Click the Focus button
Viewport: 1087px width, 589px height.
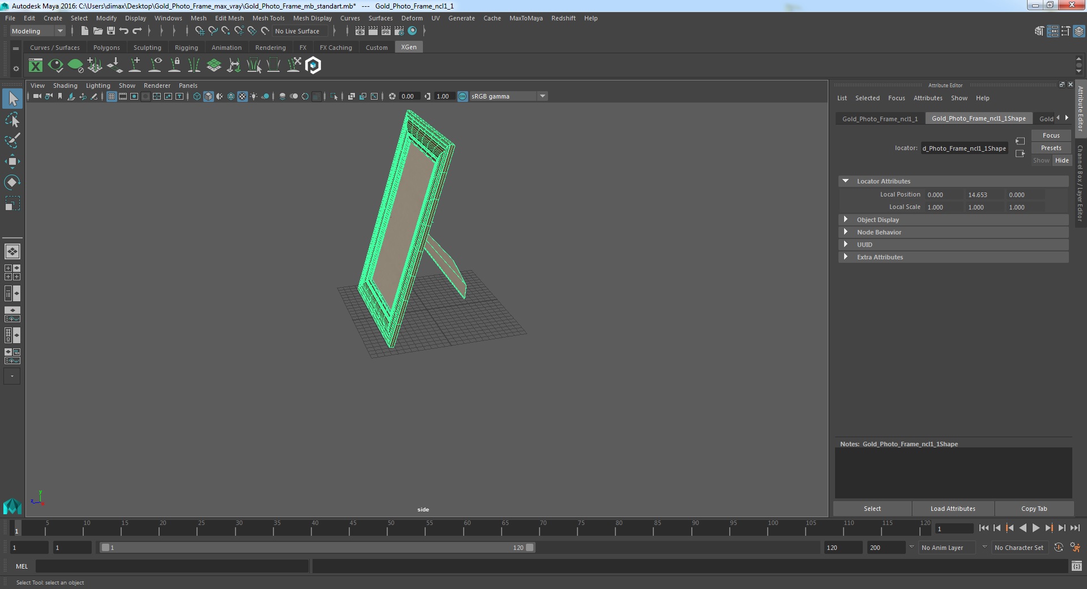tap(1051, 135)
